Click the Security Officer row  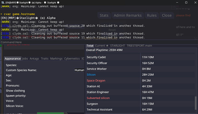click(x=140, y=63)
